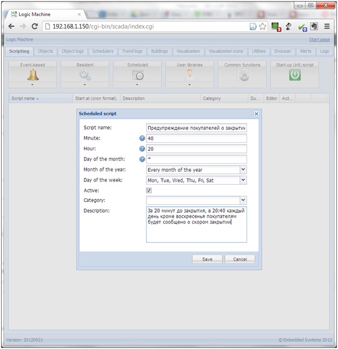Save the scheduled script
The width and height of the screenshot is (338, 349).
[207, 259]
